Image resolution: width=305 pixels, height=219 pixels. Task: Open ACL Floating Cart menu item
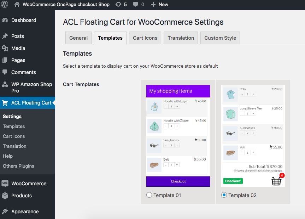28,103
